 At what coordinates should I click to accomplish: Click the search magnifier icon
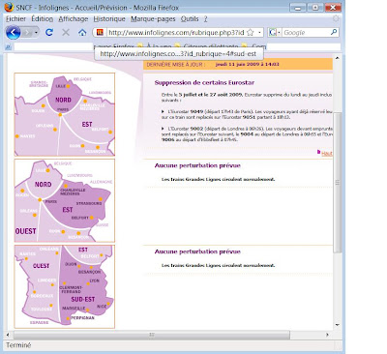[x=334, y=32]
